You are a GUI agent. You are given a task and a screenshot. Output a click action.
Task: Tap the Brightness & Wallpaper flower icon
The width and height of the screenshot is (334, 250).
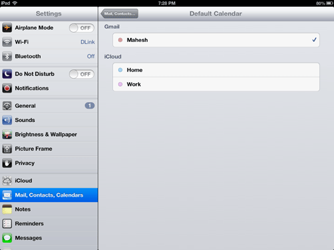[7, 135]
